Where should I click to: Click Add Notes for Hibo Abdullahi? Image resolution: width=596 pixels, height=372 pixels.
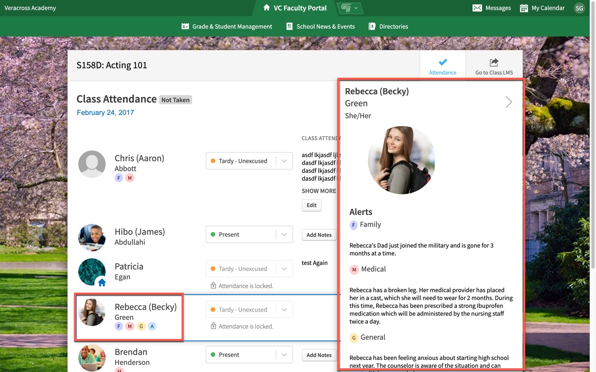coord(319,235)
